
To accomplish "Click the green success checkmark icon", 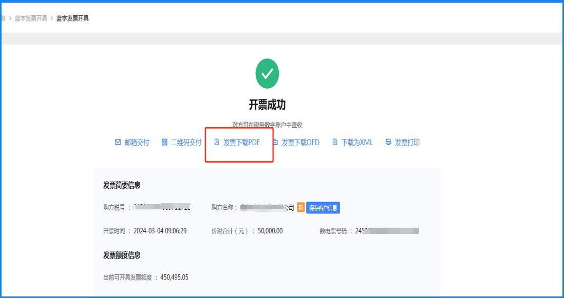I will pos(267,73).
